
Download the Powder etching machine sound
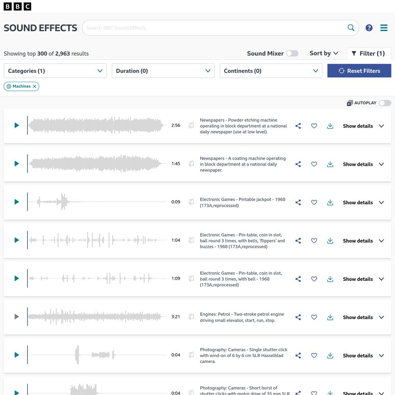(x=330, y=126)
